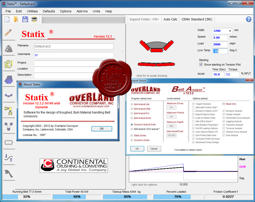Select Belt Analyst Suite radio button
The image size is (255, 202).
(x=132, y=118)
